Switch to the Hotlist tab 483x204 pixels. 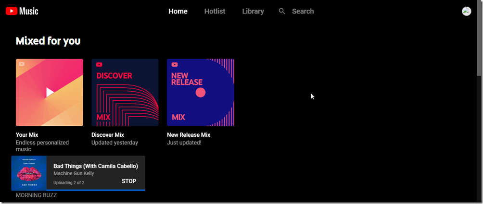point(215,12)
